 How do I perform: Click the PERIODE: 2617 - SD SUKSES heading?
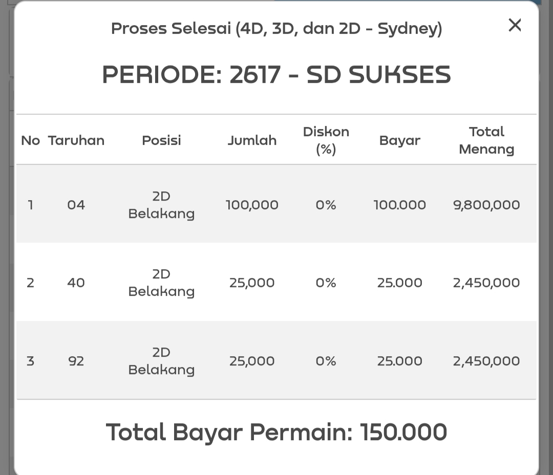(276, 75)
